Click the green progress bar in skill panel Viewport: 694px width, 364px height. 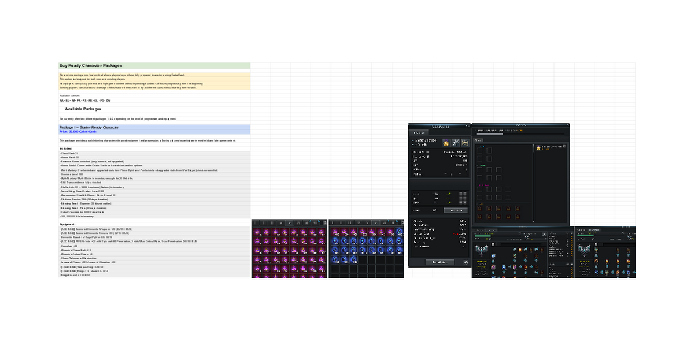[x=483, y=235]
